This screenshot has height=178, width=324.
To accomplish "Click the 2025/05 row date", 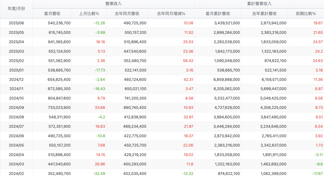I will coord(16,33).
